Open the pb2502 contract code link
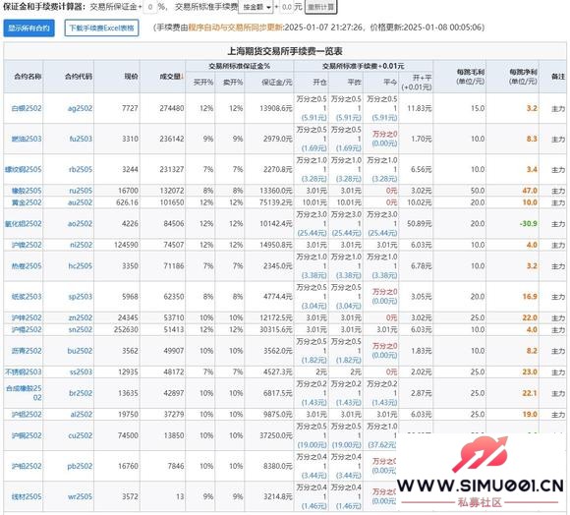This screenshot has width=570, height=515. [x=80, y=466]
